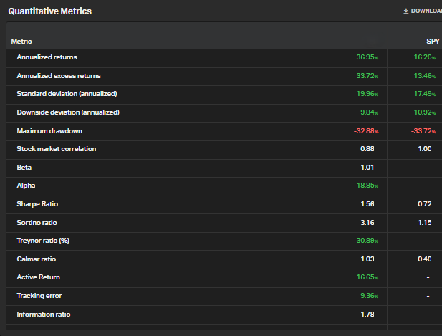Click the 18.85% Alpha value

tap(367, 186)
